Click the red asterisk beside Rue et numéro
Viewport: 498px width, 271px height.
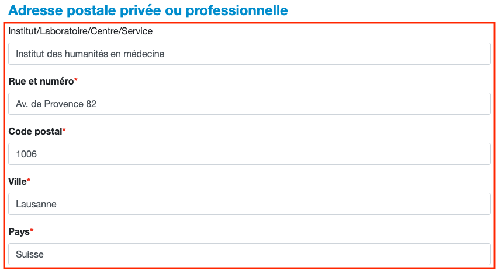(x=76, y=80)
